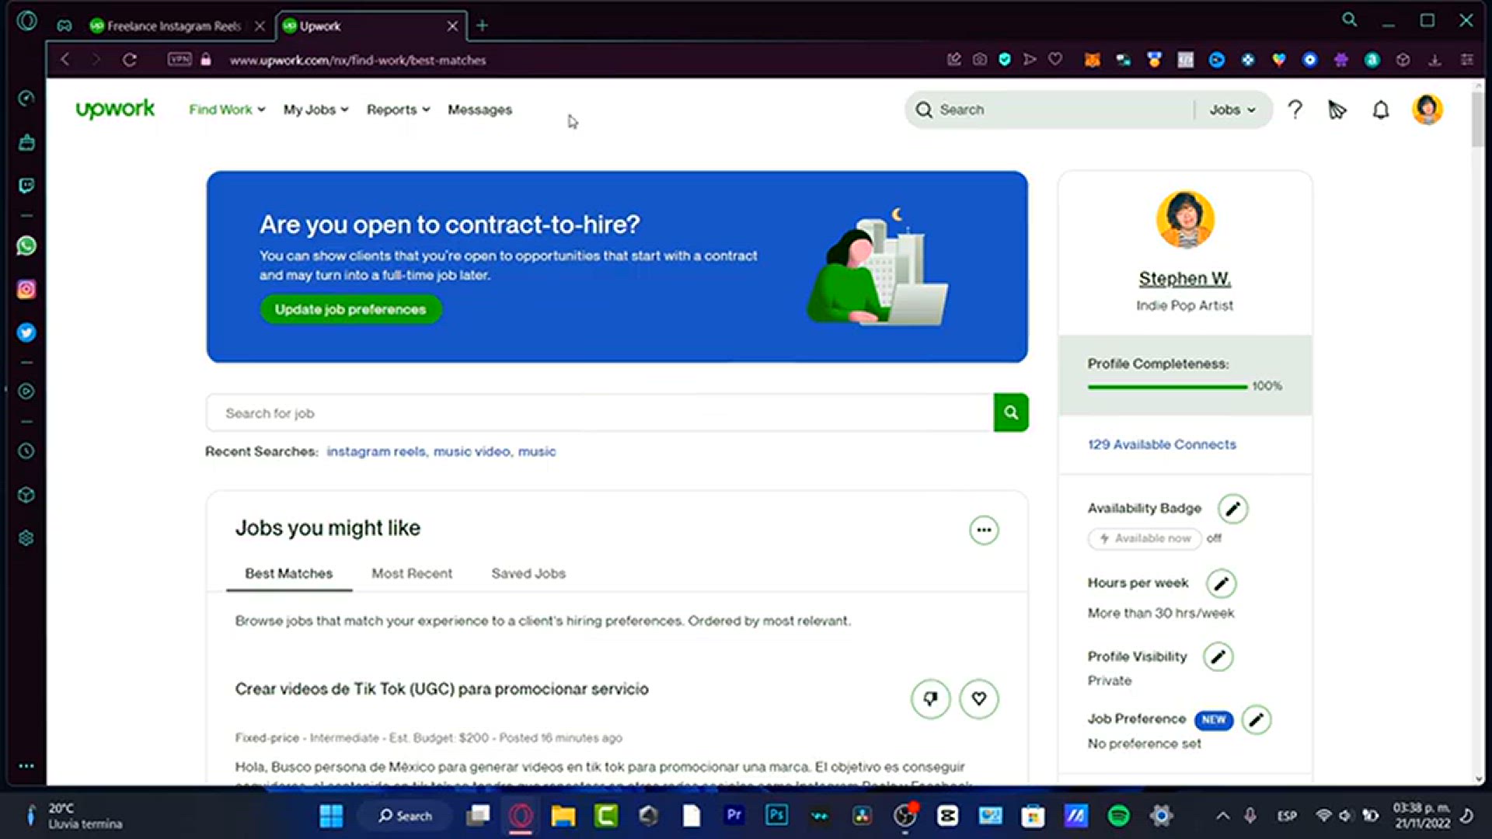Go back to previous page
Image resolution: width=1492 pixels, height=839 pixels.
(x=65, y=60)
